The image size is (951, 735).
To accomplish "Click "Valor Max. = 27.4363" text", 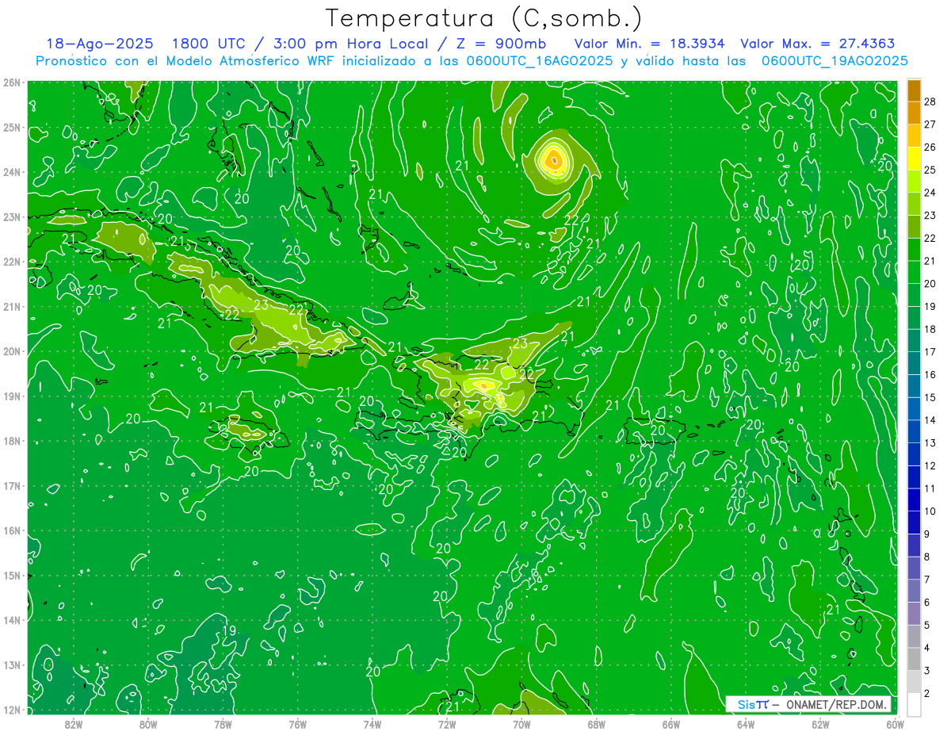I will click(x=818, y=44).
